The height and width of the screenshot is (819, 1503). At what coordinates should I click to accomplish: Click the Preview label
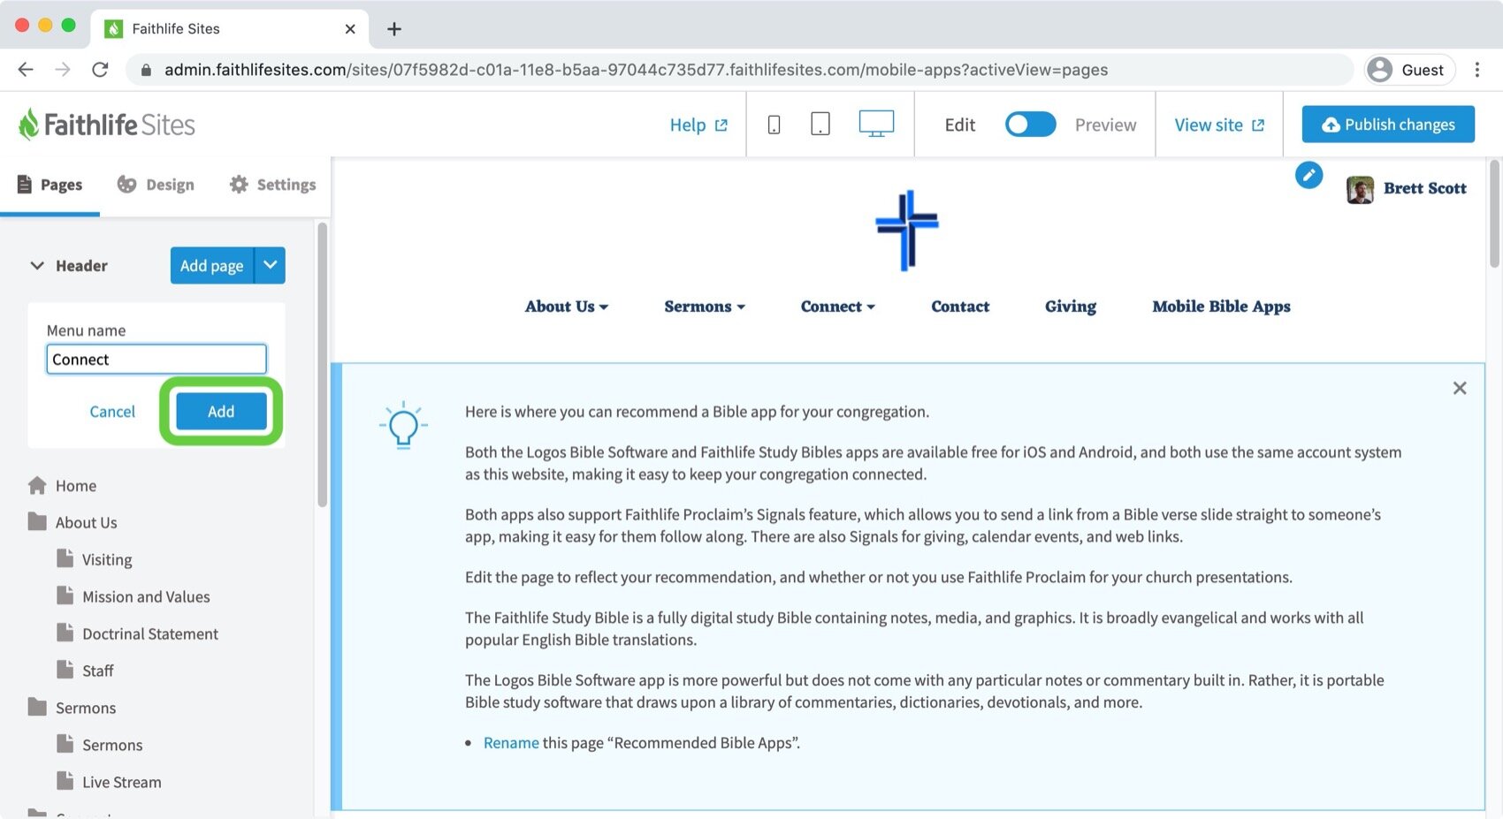[1105, 125]
